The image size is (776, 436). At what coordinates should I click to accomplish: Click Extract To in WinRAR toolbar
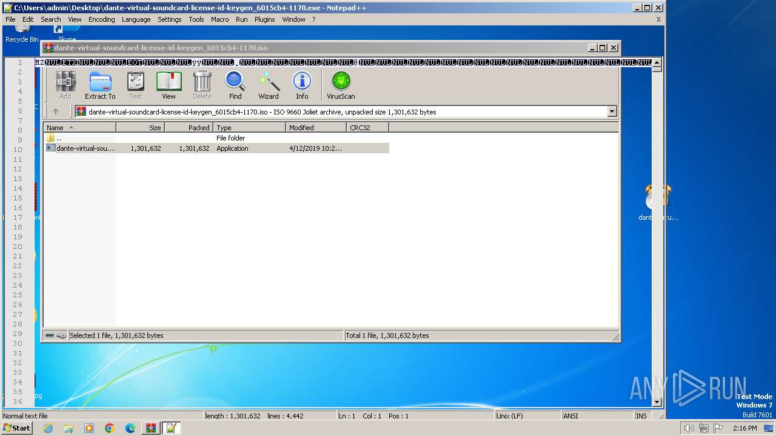point(100,85)
